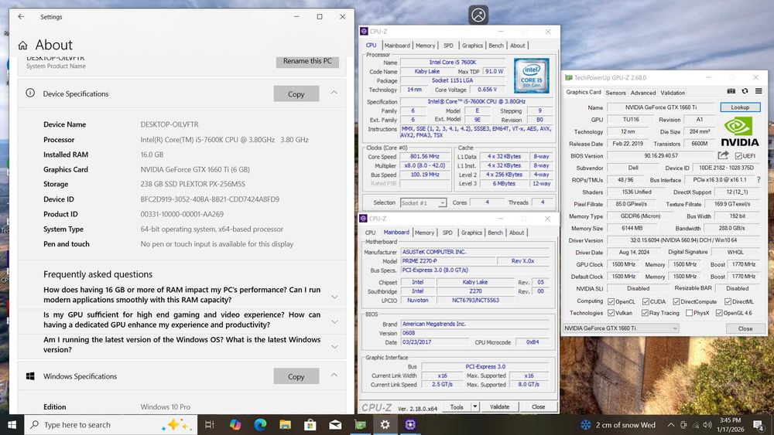Open the Validation tab in GPU-Z
Screen dimensions: 774x435
(673, 93)
